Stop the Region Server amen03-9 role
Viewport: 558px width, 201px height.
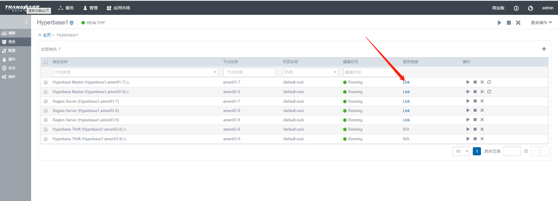click(x=475, y=120)
